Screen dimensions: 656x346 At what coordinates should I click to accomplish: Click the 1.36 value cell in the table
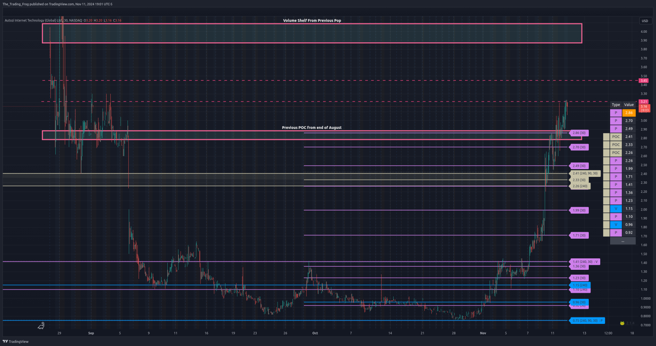(x=629, y=192)
